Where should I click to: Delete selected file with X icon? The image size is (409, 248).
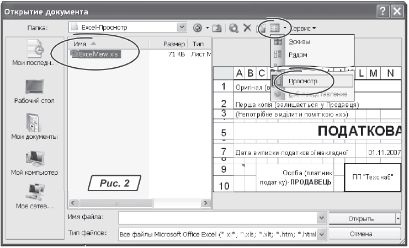[247, 27]
